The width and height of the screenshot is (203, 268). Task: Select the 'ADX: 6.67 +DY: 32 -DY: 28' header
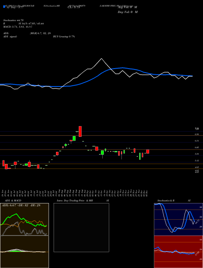click(21, 205)
